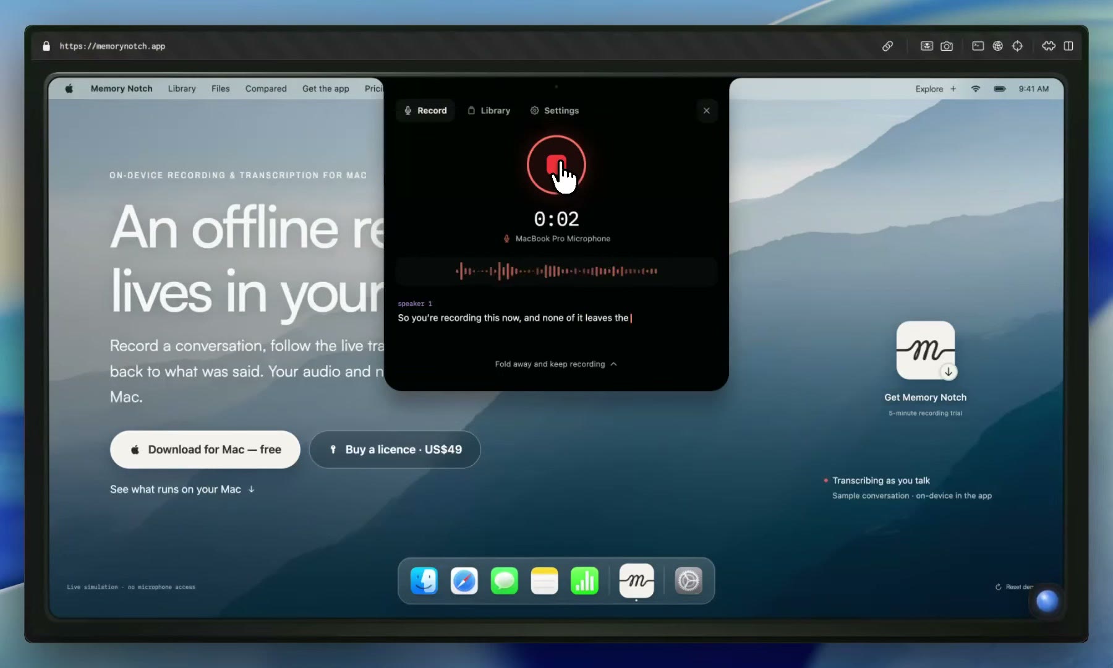This screenshot has height=668, width=1113.
Task: Click the speaker 1 label
Action: [415, 304]
